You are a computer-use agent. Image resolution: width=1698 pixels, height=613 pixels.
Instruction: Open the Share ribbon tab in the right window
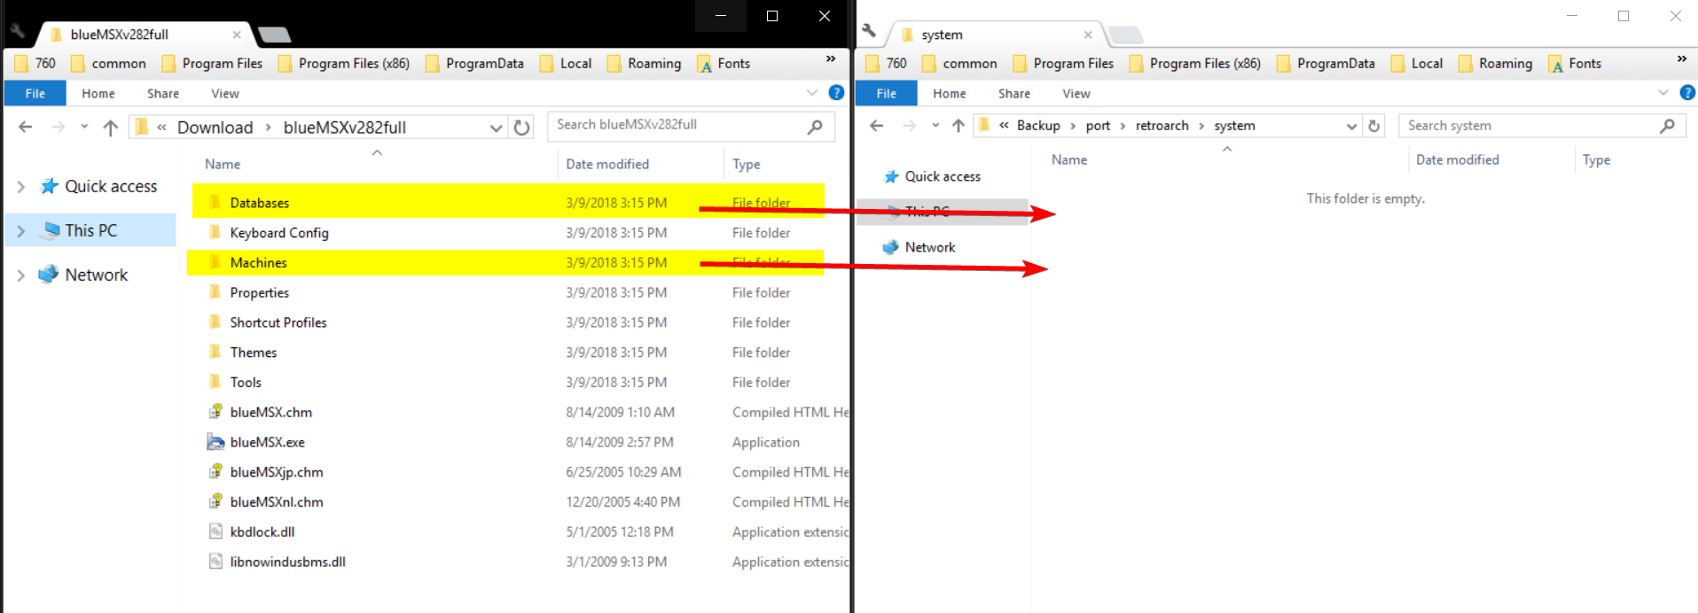(1014, 93)
